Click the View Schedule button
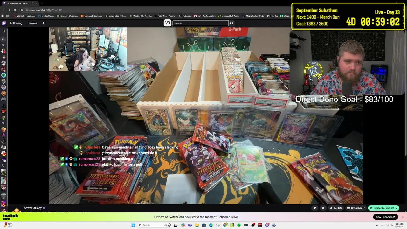407x229 pixels. [x=385, y=217]
